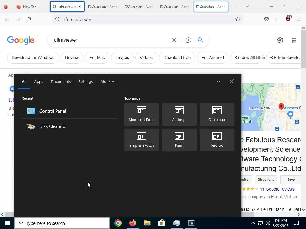Bookmark this page with the star
Image resolution: width=306 pixels, height=229 pixels.
pos(238,19)
